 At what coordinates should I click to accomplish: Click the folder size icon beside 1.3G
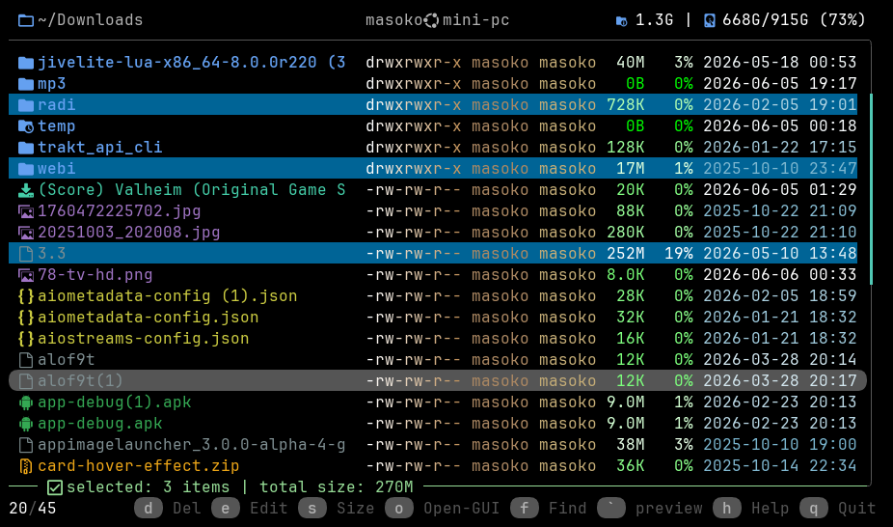tap(621, 21)
